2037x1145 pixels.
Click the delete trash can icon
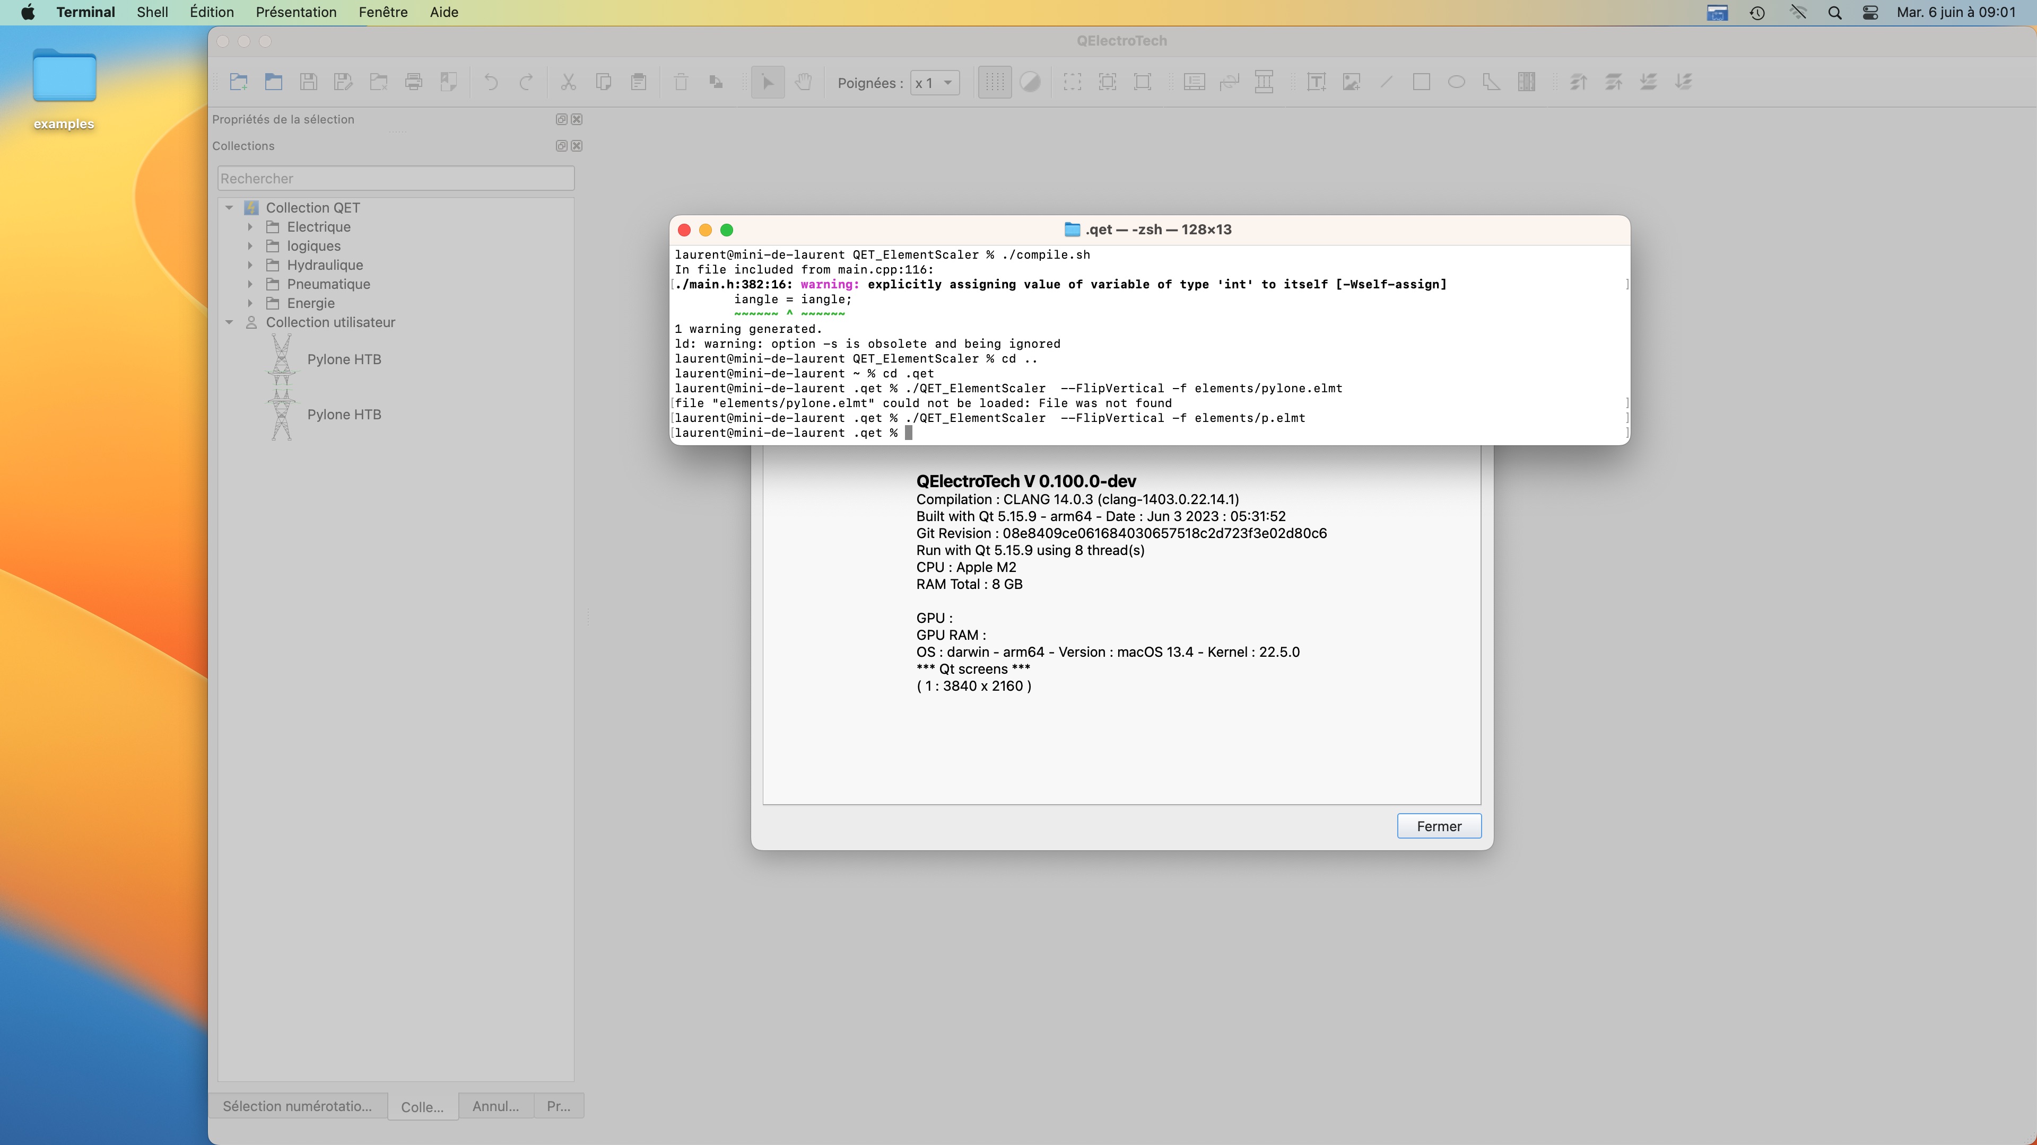681,82
